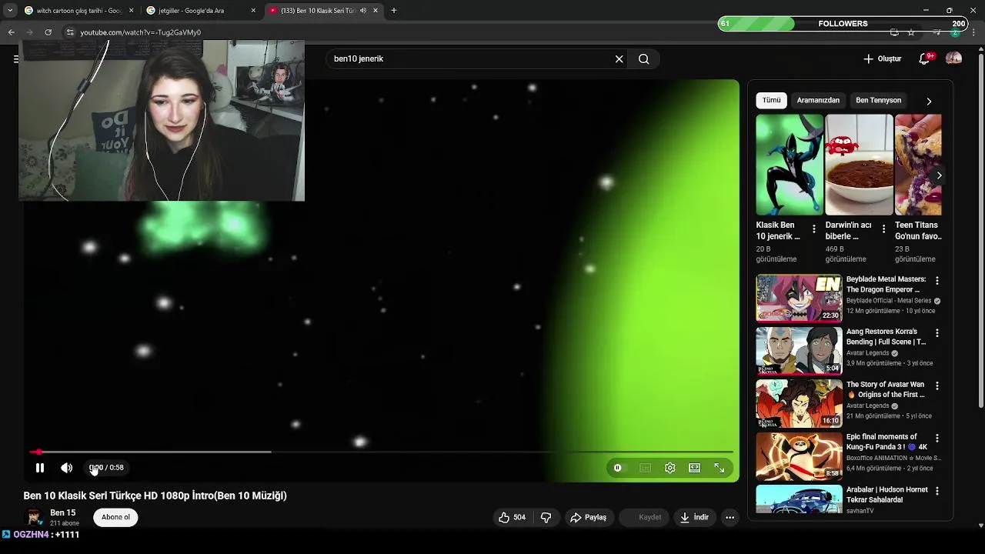Image resolution: width=985 pixels, height=554 pixels.
Task: Open the YouTube account avatar menu
Action: click(953, 58)
